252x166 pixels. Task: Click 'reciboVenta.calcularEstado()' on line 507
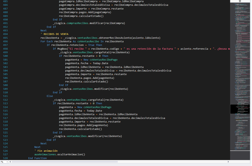[87, 82]
